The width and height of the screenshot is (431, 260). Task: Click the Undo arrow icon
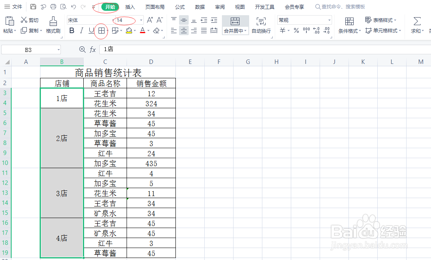point(73,6)
